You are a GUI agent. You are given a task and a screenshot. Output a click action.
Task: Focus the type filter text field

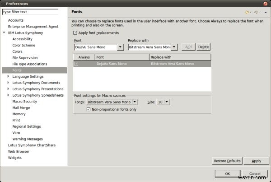point(30,12)
